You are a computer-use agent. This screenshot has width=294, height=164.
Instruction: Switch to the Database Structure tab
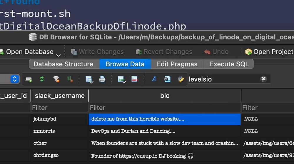[x=63, y=64]
